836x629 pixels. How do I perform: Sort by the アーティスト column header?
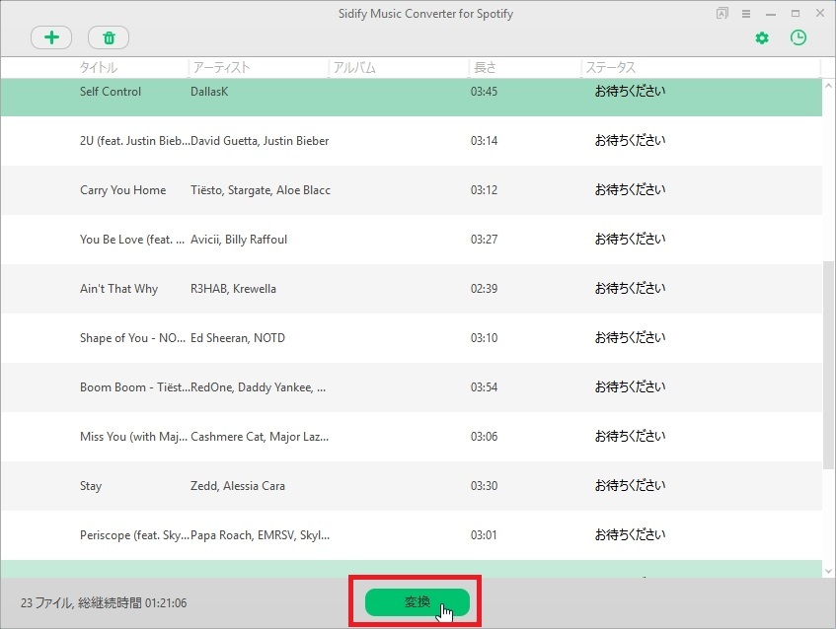[x=221, y=68]
